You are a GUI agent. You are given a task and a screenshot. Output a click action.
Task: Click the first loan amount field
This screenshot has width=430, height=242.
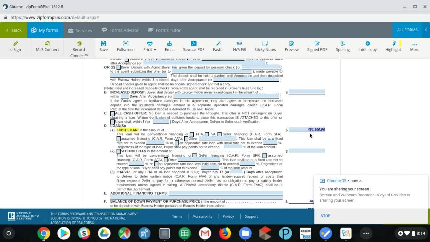306,130
